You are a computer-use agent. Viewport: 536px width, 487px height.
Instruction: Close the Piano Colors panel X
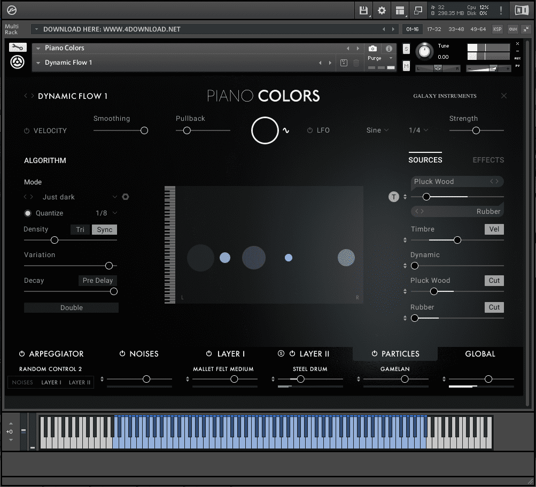(x=504, y=96)
